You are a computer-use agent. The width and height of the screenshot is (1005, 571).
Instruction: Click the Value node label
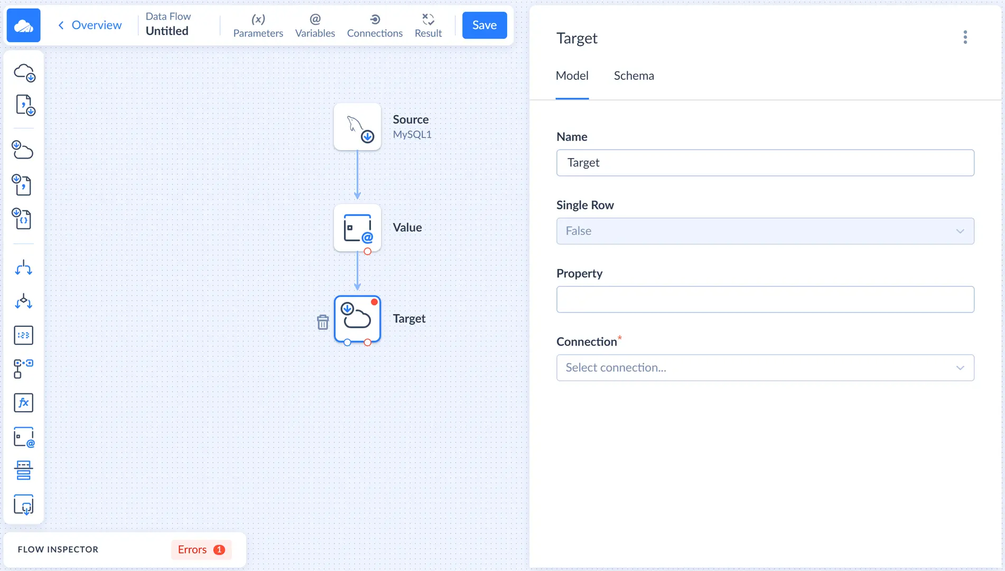(407, 228)
